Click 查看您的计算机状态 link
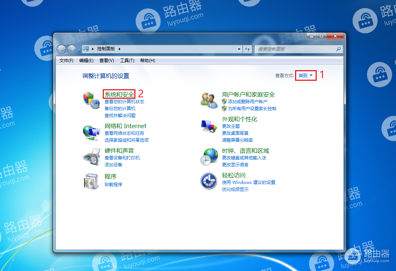Image resolution: width=396 pixels, height=271 pixels. [x=124, y=101]
